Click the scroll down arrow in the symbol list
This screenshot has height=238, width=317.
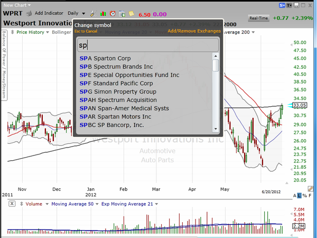216,129
